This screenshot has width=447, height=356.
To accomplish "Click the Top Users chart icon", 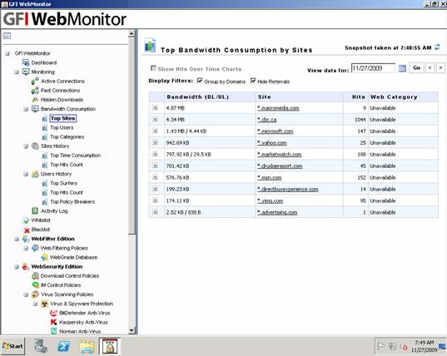I will pos(45,128).
